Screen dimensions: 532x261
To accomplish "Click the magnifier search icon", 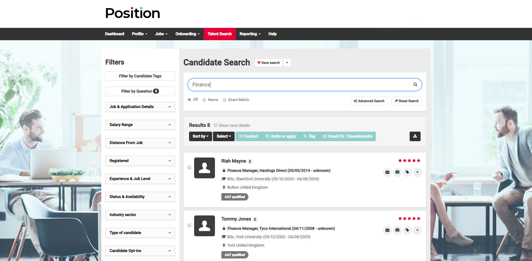I will 415,85.
